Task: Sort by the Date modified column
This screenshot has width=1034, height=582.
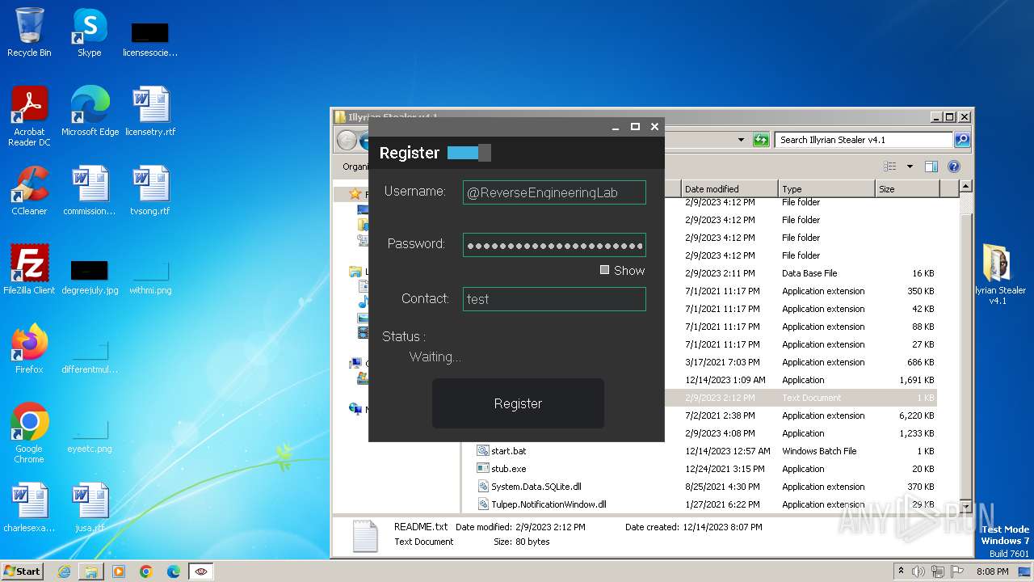Action: click(729, 189)
